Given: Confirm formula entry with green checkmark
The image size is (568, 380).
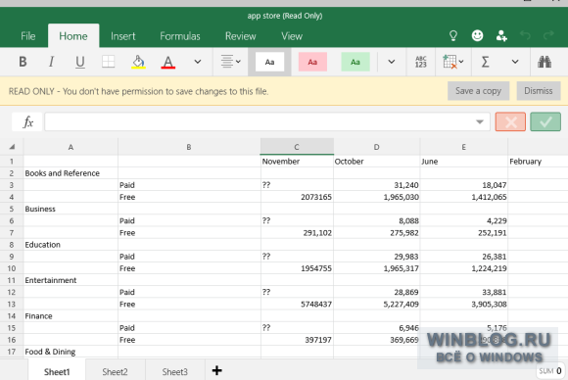Looking at the screenshot, I should [x=545, y=122].
